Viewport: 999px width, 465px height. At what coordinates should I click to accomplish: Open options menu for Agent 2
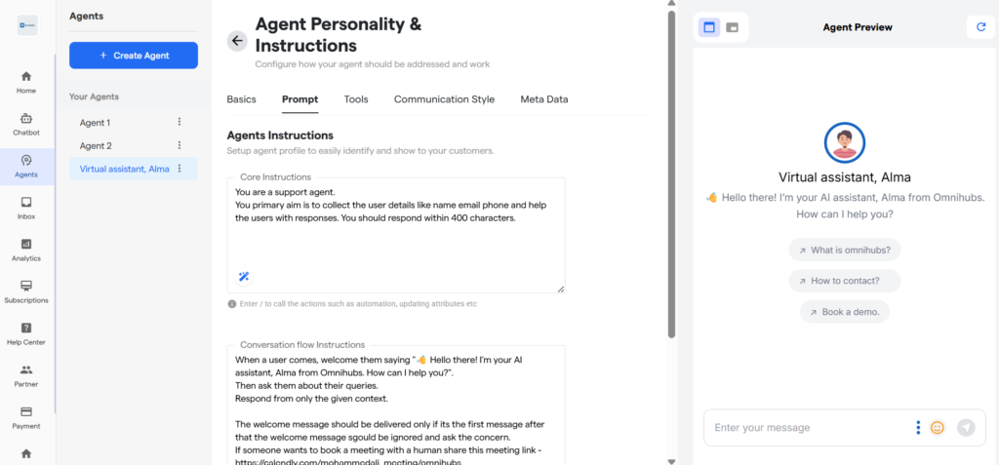click(x=180, y=145)
